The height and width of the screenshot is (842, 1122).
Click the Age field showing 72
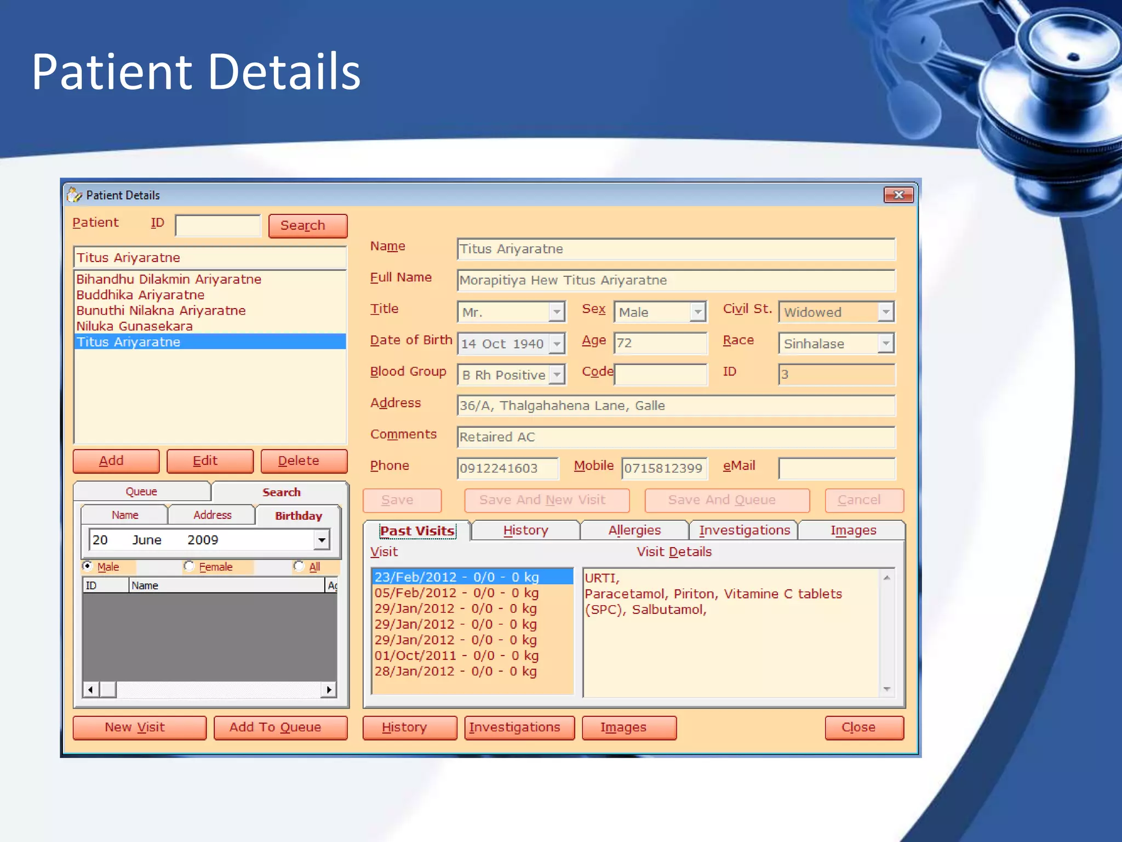(x=660, y=343)
